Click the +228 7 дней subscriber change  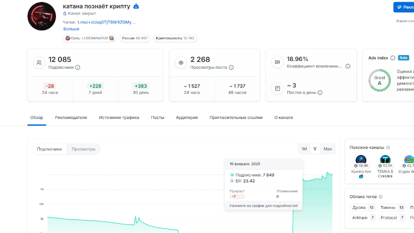[x=95, y=89]
